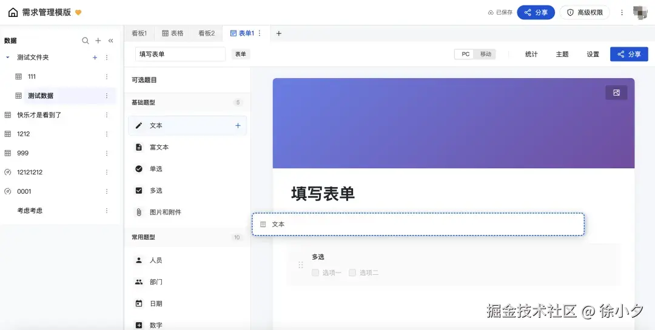The image size is (655, 330).
Task: Select the 表单1 tab
Action: point(242,33)
